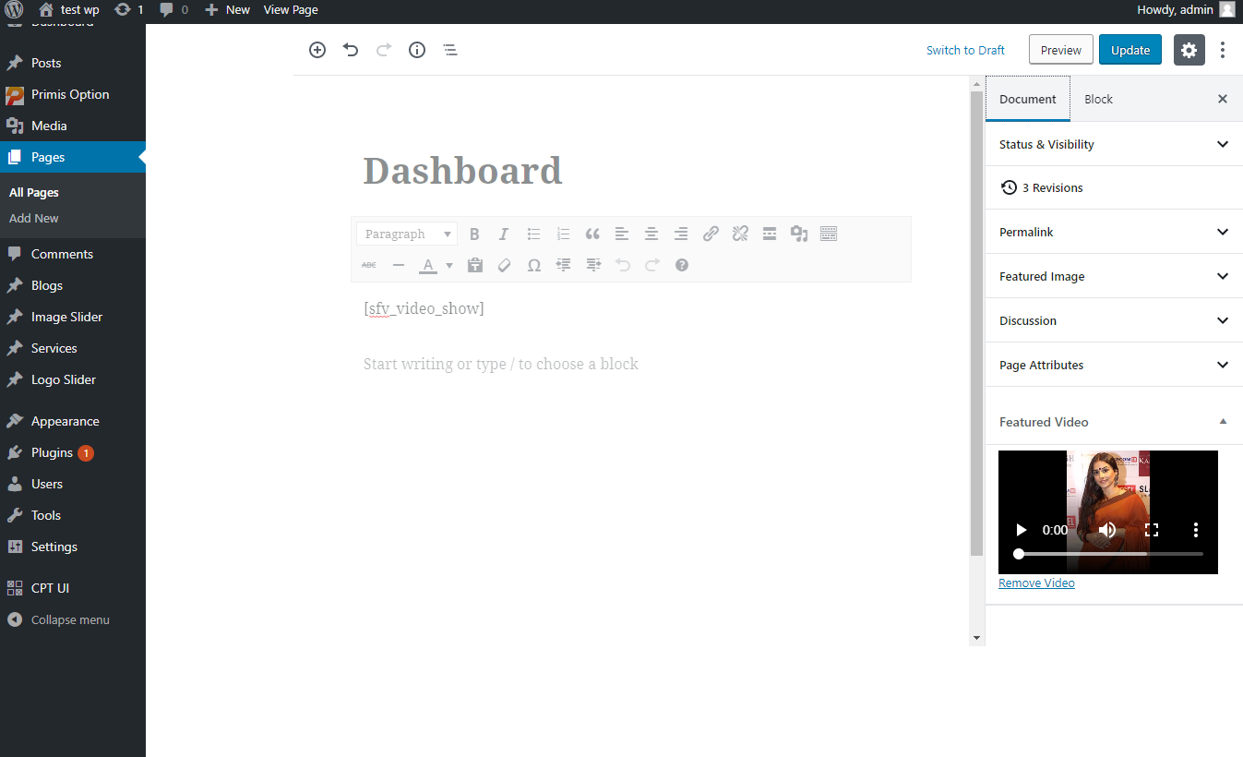1243x757 pixels.
Task: Insert a blockquote with the quote icon
Action: [592, 234]
